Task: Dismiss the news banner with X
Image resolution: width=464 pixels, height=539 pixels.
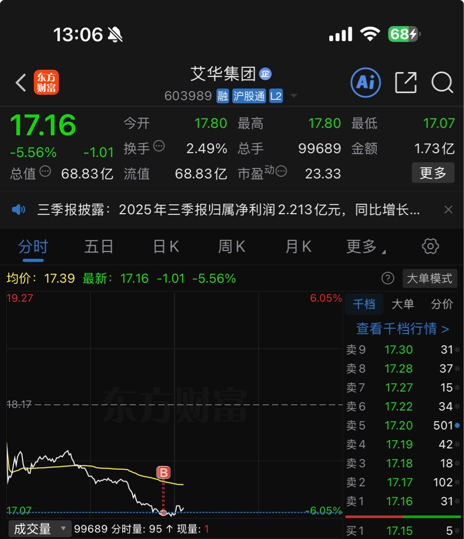Action: click(x=448, y=209)
